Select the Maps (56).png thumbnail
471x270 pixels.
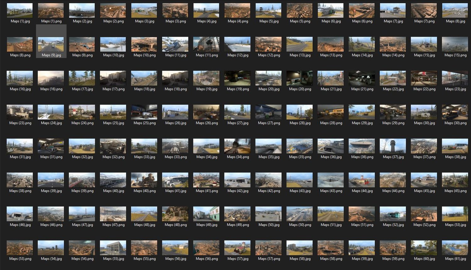[206, 248]
